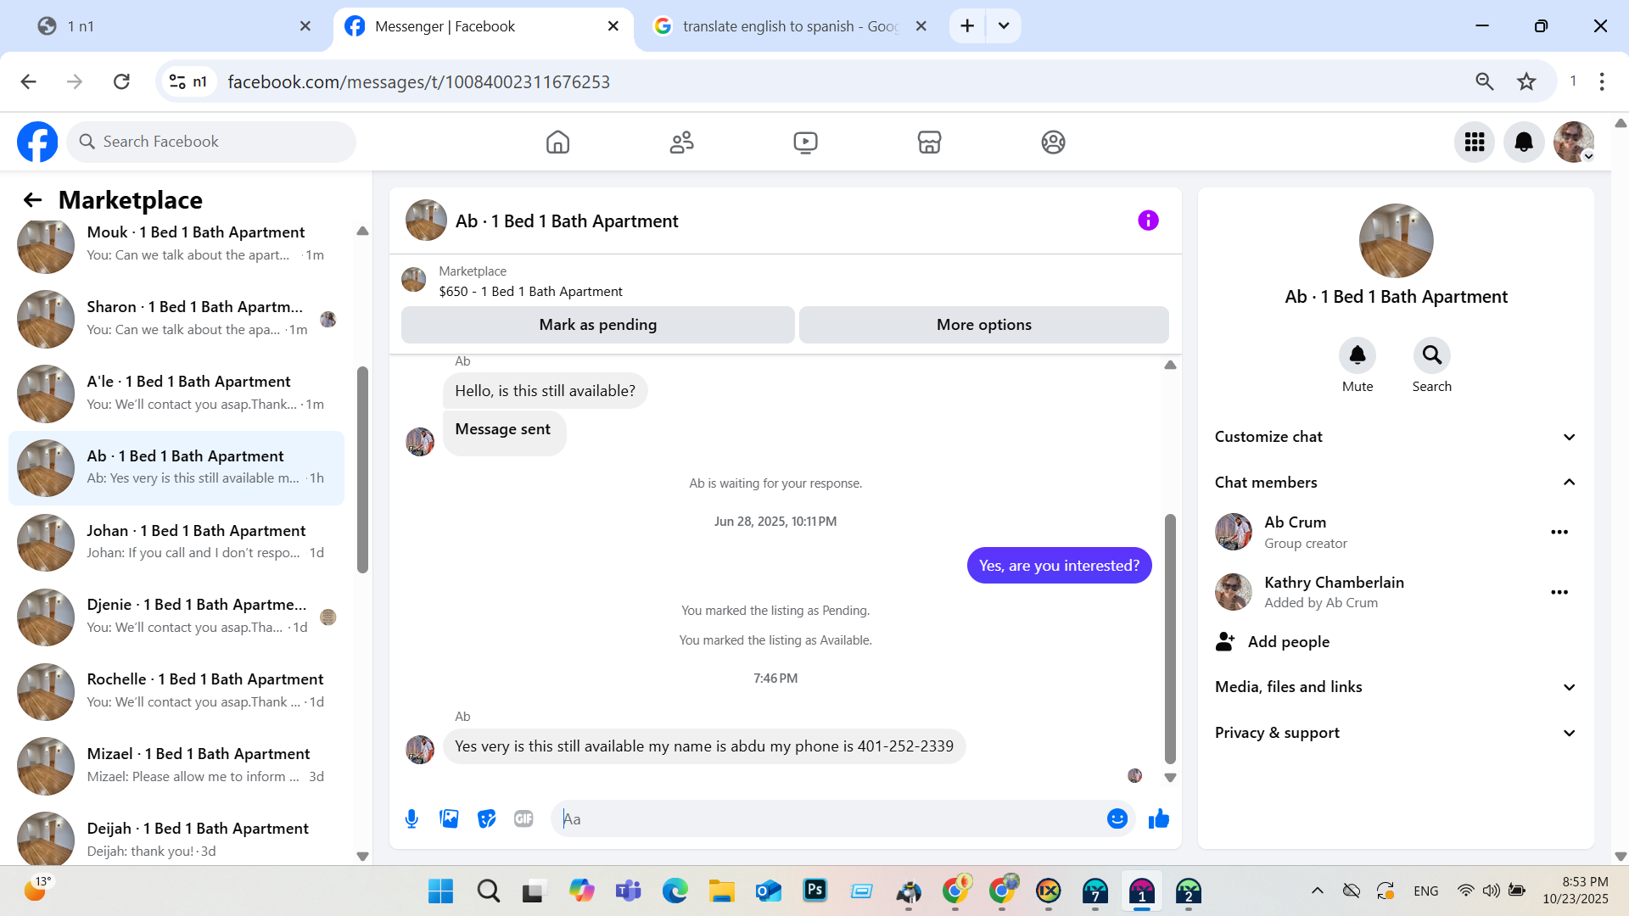Viewport: 1629px width, 916px height.
Task: Open the Facebook notifications bell
Action: (x=1524, y=142)
